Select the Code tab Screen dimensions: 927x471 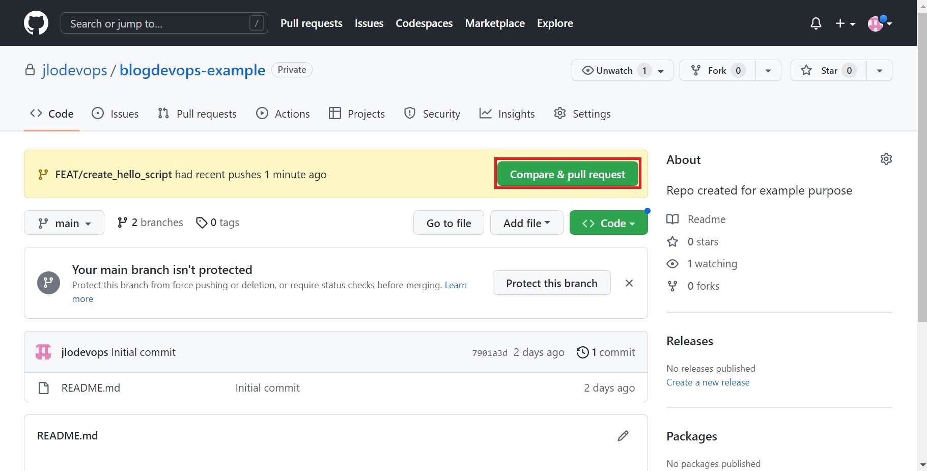[x=51, y=114]
